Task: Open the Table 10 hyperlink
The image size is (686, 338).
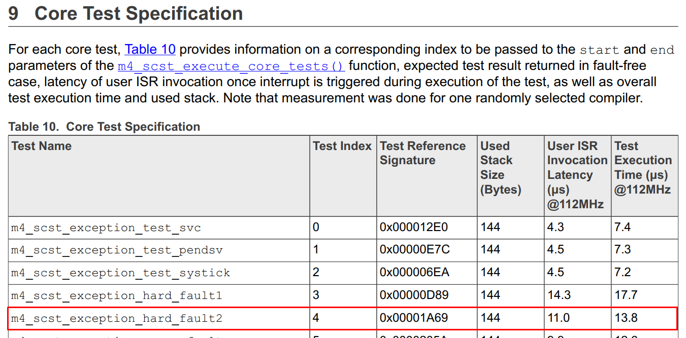Action: [x=150, y=49]
